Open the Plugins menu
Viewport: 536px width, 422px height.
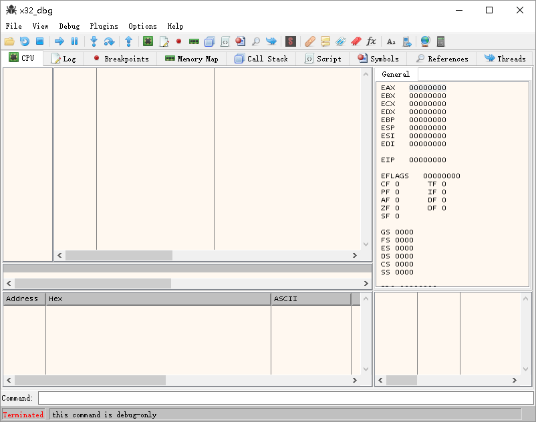pos(104,26)
